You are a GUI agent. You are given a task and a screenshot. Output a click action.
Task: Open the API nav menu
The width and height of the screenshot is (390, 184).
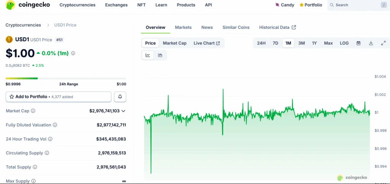coord(209,5)
